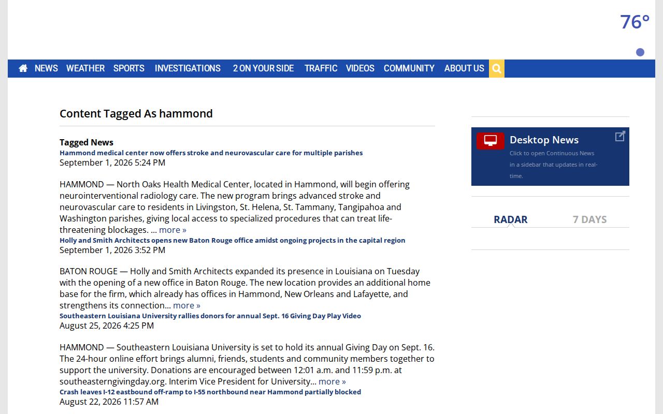Image resolution: width=663 pixels, height=414 pixels.
Task: Click the Desktop News title
Action: pos(544,140)
